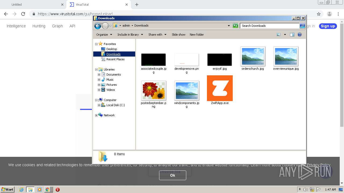Click Chrome icon in taskbar
Viewport: 344px width, 193px height.
point(47,190)
